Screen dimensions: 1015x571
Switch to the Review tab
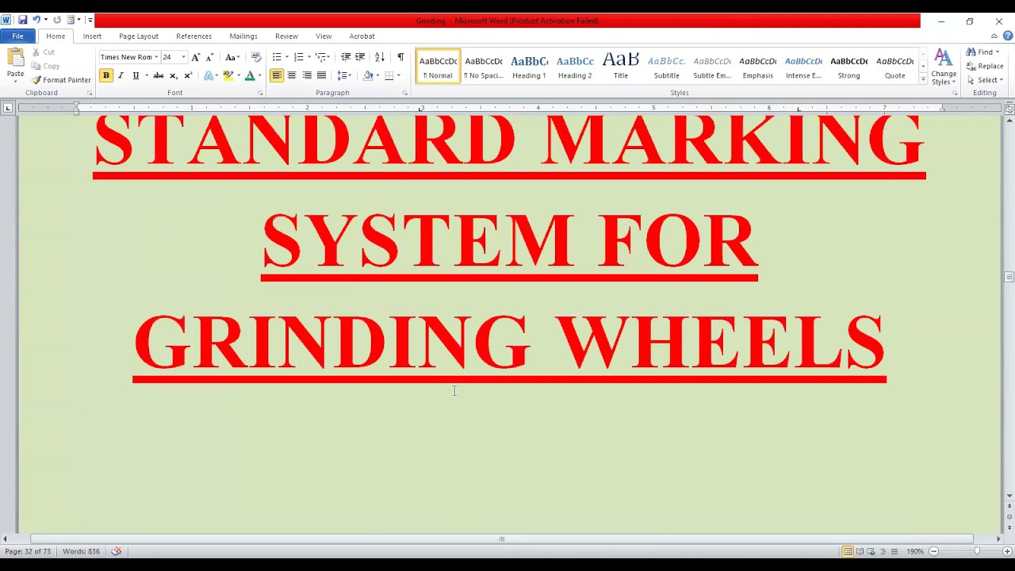coord(286,36)
